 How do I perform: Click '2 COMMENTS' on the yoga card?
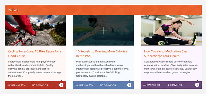[175, 85]
